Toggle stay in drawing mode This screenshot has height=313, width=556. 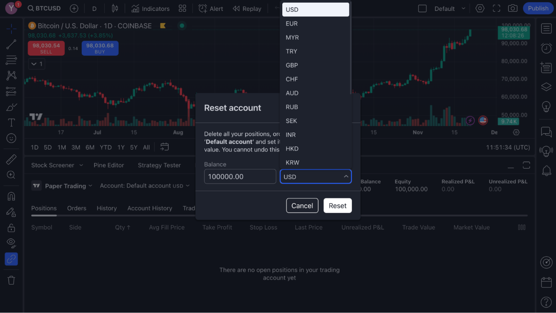11,212
